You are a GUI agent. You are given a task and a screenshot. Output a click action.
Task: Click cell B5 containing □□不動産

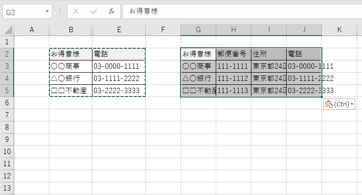(x=71, y=91)
